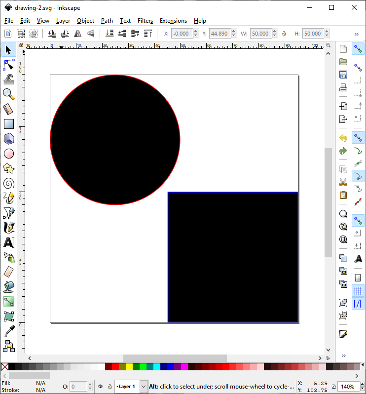Image resolution: width=366 pixels, height=394 pixels.
Task: Toggle the main snapping enable button
Action: click(358, 49)
